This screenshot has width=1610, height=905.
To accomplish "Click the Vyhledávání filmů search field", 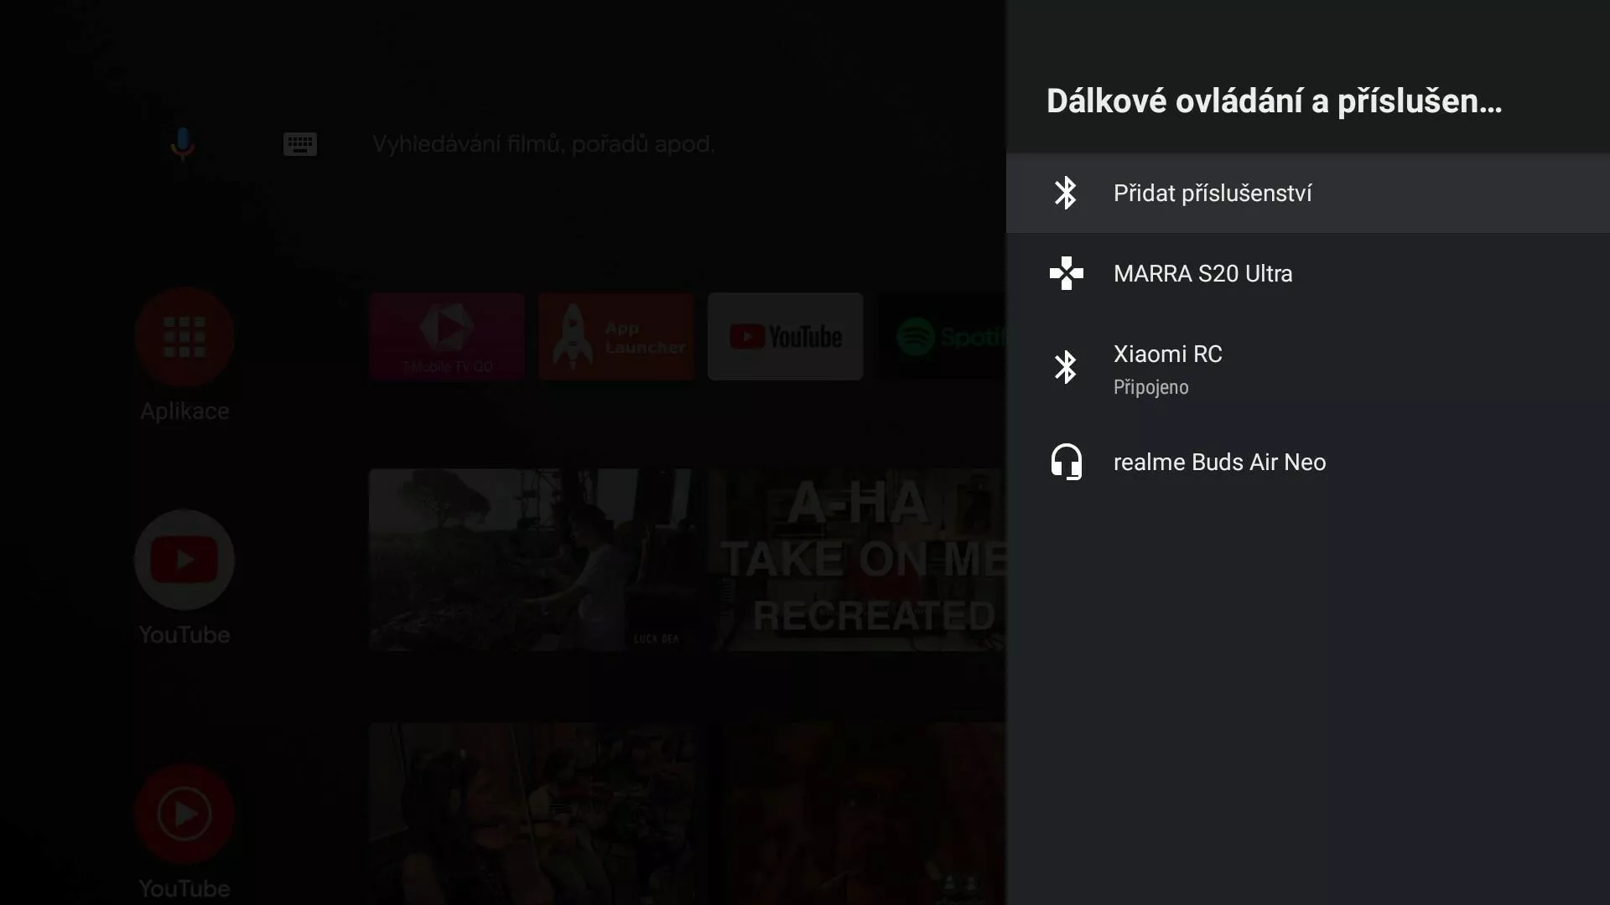I will (543, 144).
